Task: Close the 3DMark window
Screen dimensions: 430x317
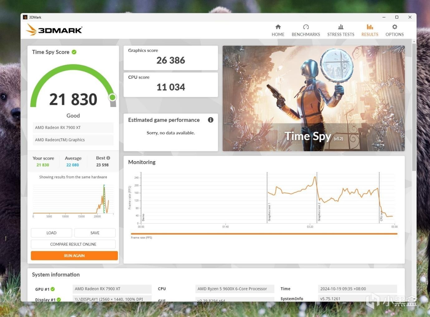Action: pos(410,17)
